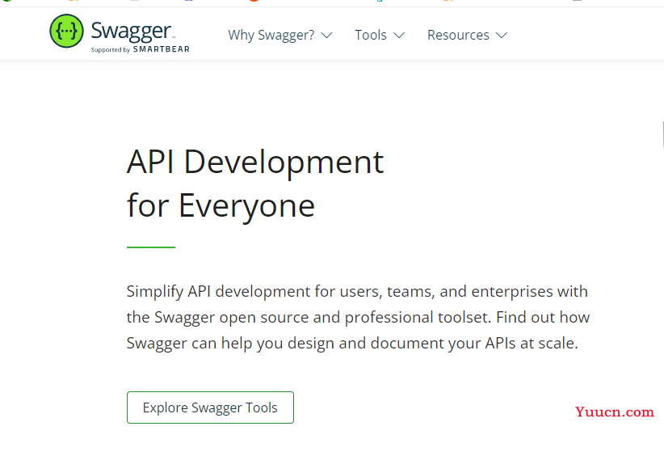Expand the chevron beside Resources
This screenshot has height=456, width=664.
[502, 36]
